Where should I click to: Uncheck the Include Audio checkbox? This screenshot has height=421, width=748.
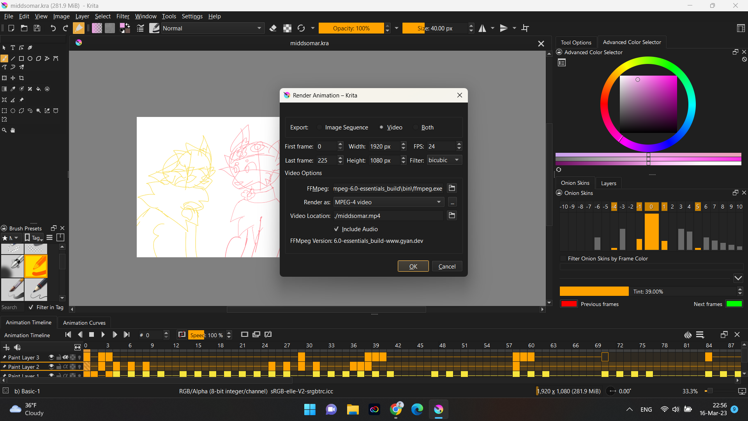pyautogui.click(x=337, y=229)
